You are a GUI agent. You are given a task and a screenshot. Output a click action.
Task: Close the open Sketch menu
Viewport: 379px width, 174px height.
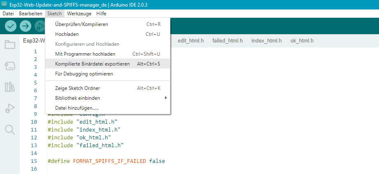pos(54,14)
